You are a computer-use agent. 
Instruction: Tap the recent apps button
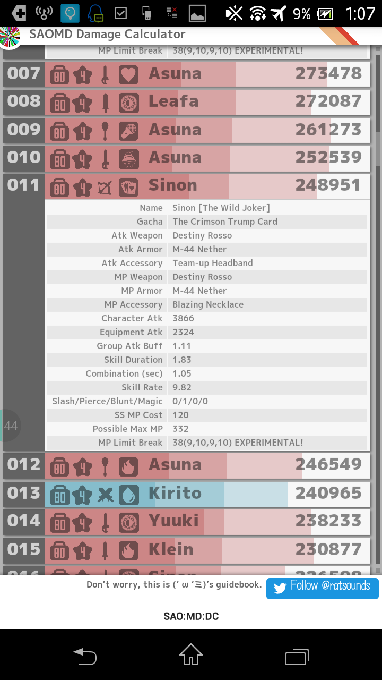[297, 657]
